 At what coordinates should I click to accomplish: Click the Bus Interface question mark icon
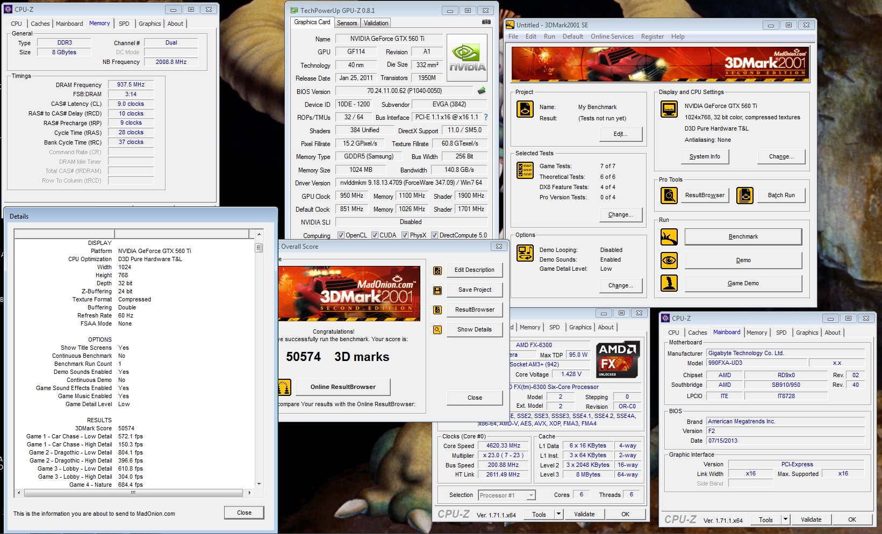click(486, 117)
